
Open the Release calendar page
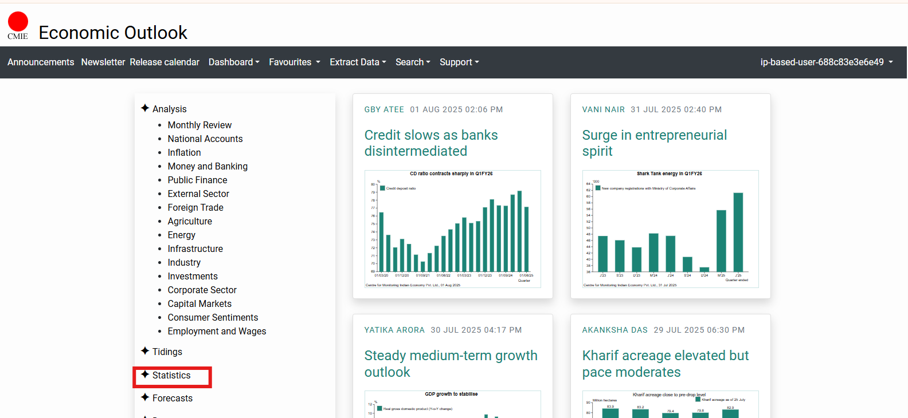click(x=165, y=62)
